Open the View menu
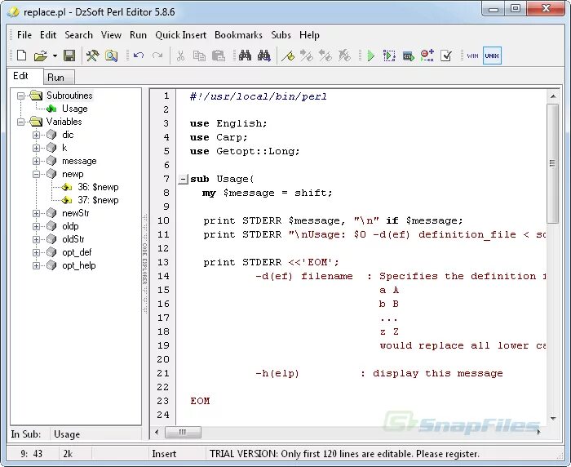This screenshot has width=571, height=467. click(x=111, y=35)
